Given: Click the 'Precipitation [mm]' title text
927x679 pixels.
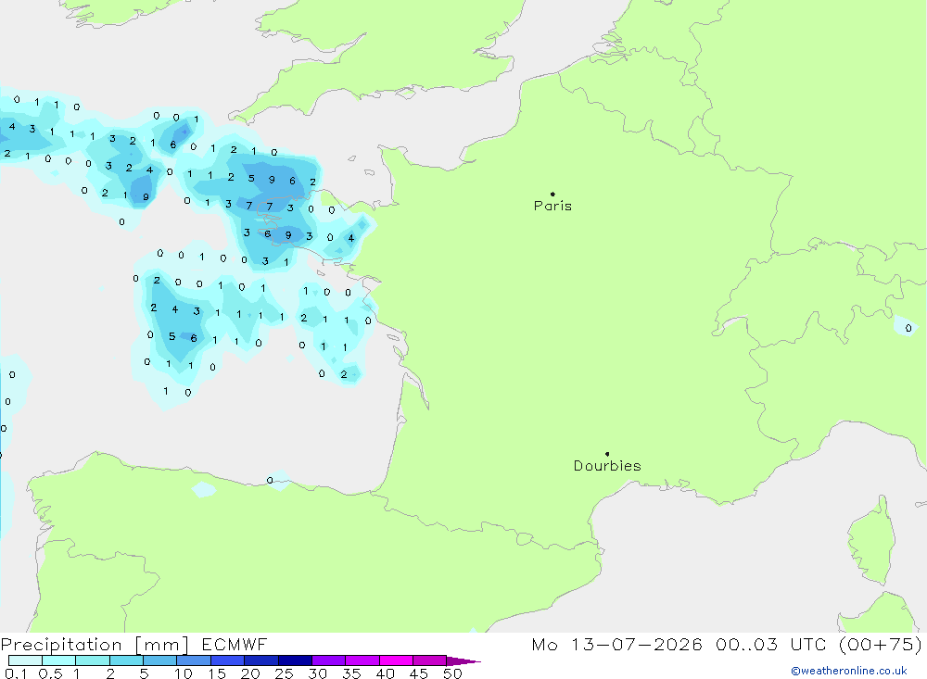Looking at the screenshot, I should coord(95,645).
